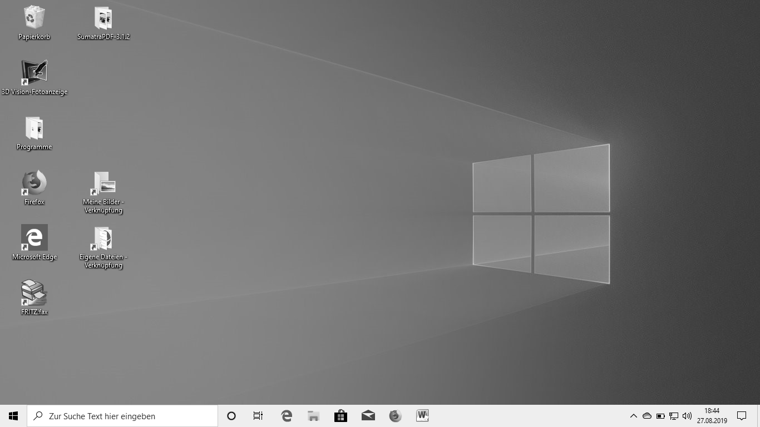Image resolution: width=760 pixels, height=427 pixels.
Task: Open the Mail app from taskbar
Action: point(368,416)
